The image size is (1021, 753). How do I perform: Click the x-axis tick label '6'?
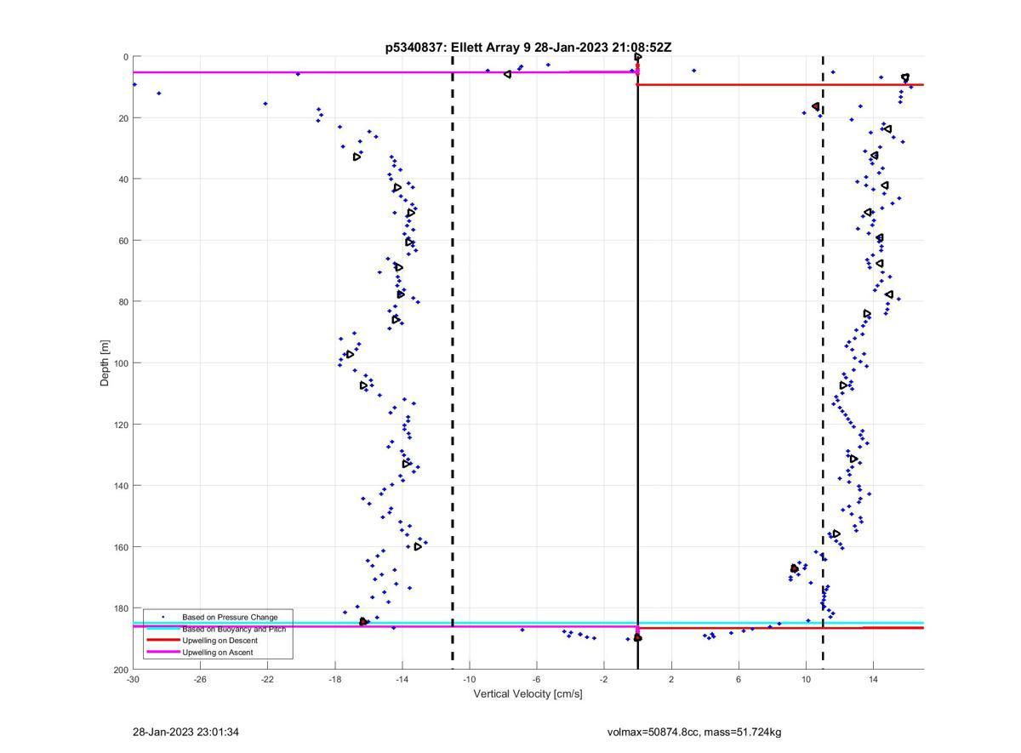pos(739,679)
